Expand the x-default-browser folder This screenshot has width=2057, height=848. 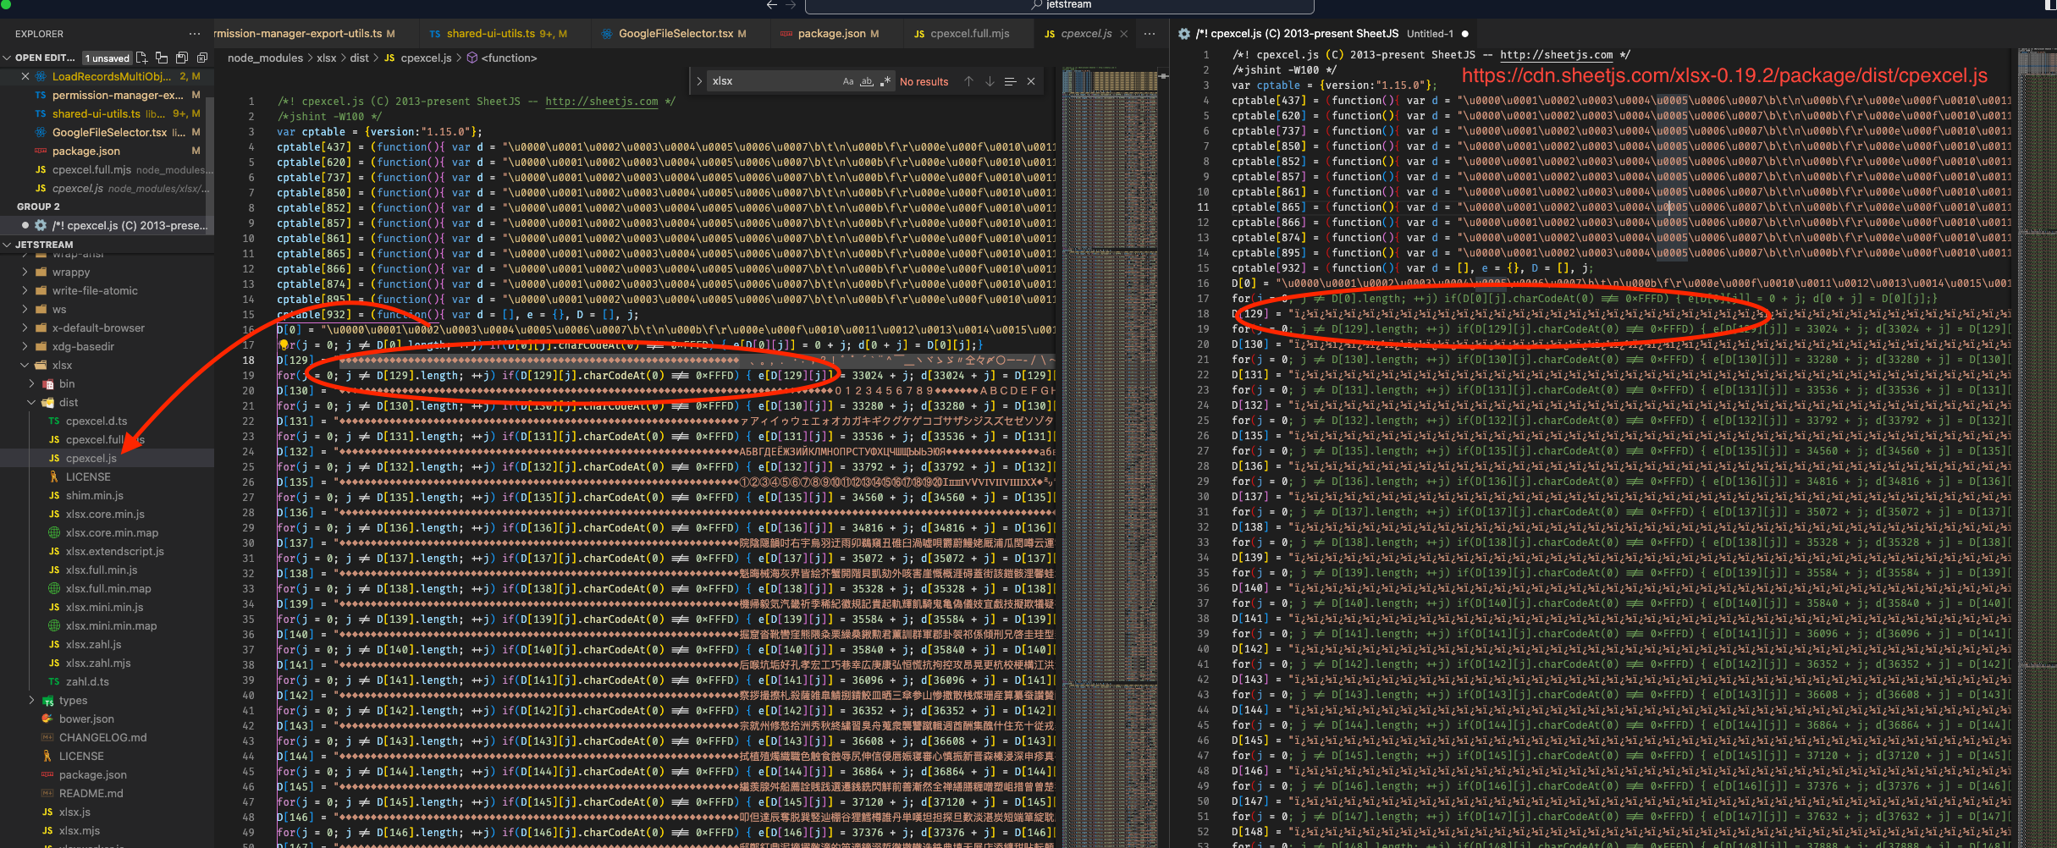tap(25, 328)
